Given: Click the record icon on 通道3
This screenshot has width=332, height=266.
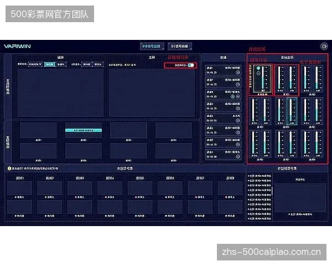Looking at the screenshot, I should pos(238,96).
